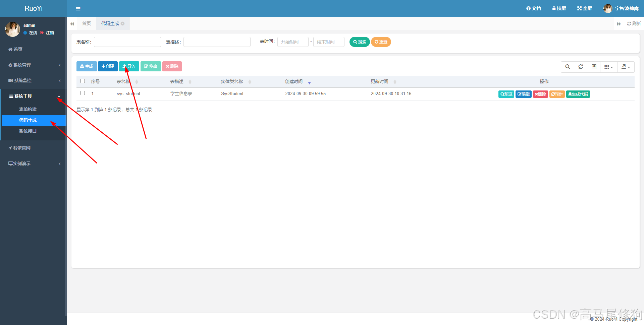Screen dimensions: 644x325
Task: Enter fullscreen mode via 全屏
Action: point(585,8)
